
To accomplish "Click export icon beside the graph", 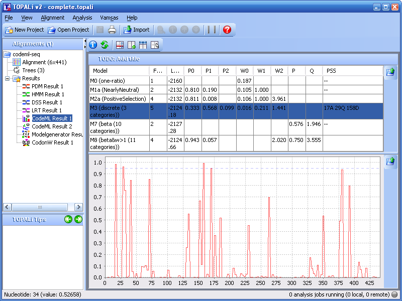I will coord(390,161).
